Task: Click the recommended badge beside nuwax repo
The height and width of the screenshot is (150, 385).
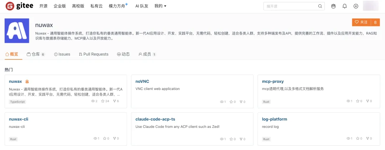Action: [27, 81]
